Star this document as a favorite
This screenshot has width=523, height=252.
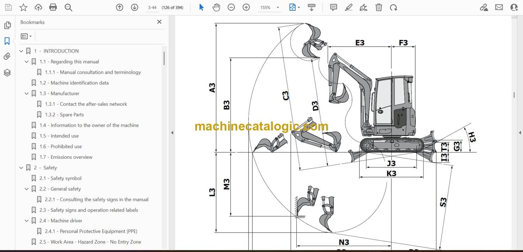(23, 7)
